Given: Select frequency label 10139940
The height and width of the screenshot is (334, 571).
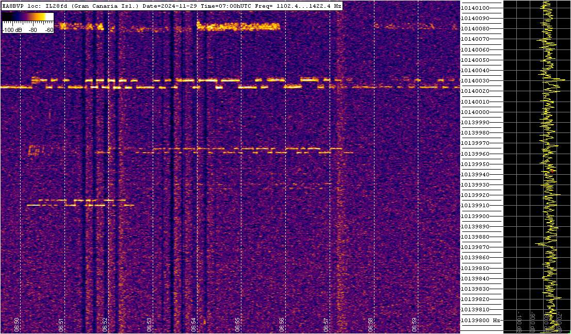Looking at the screenshot, I should [x=476, y=174].
